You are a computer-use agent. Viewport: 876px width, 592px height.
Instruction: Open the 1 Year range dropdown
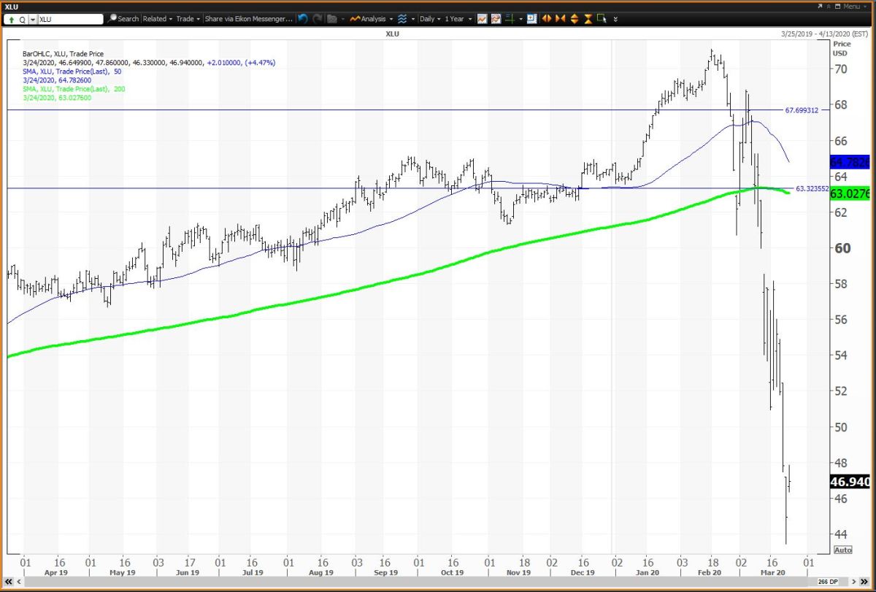click(x=456, y=18)
